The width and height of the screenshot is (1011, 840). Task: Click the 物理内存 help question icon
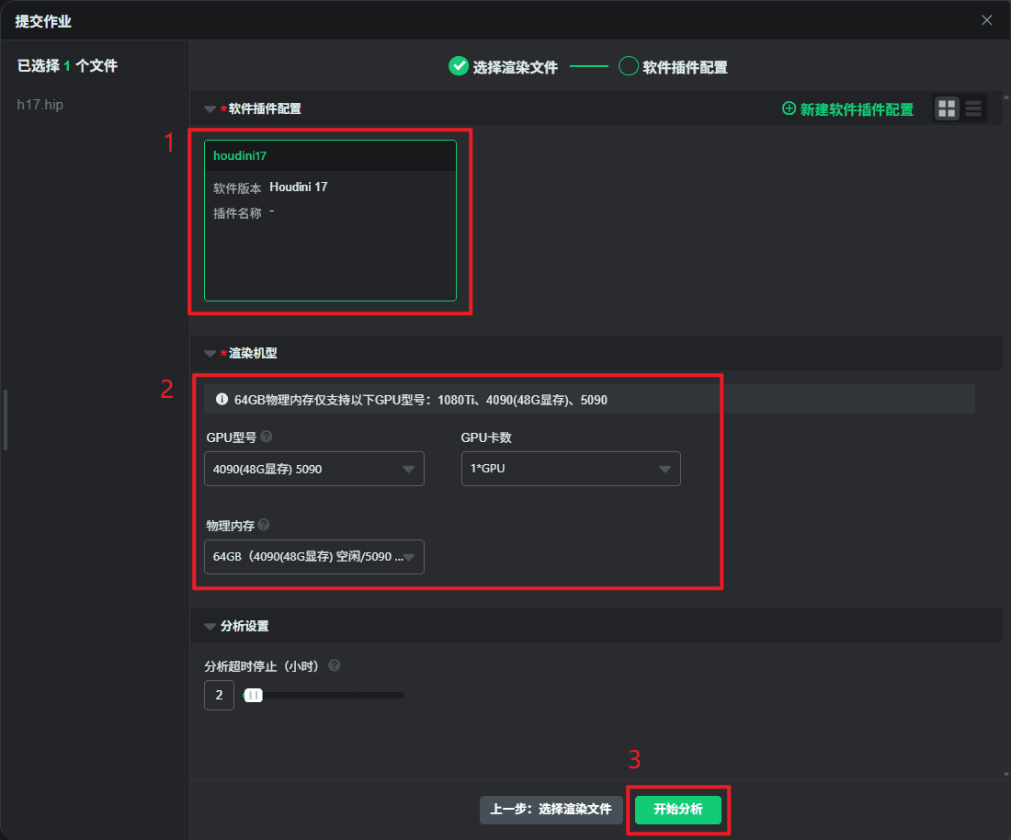pos(264,525)
